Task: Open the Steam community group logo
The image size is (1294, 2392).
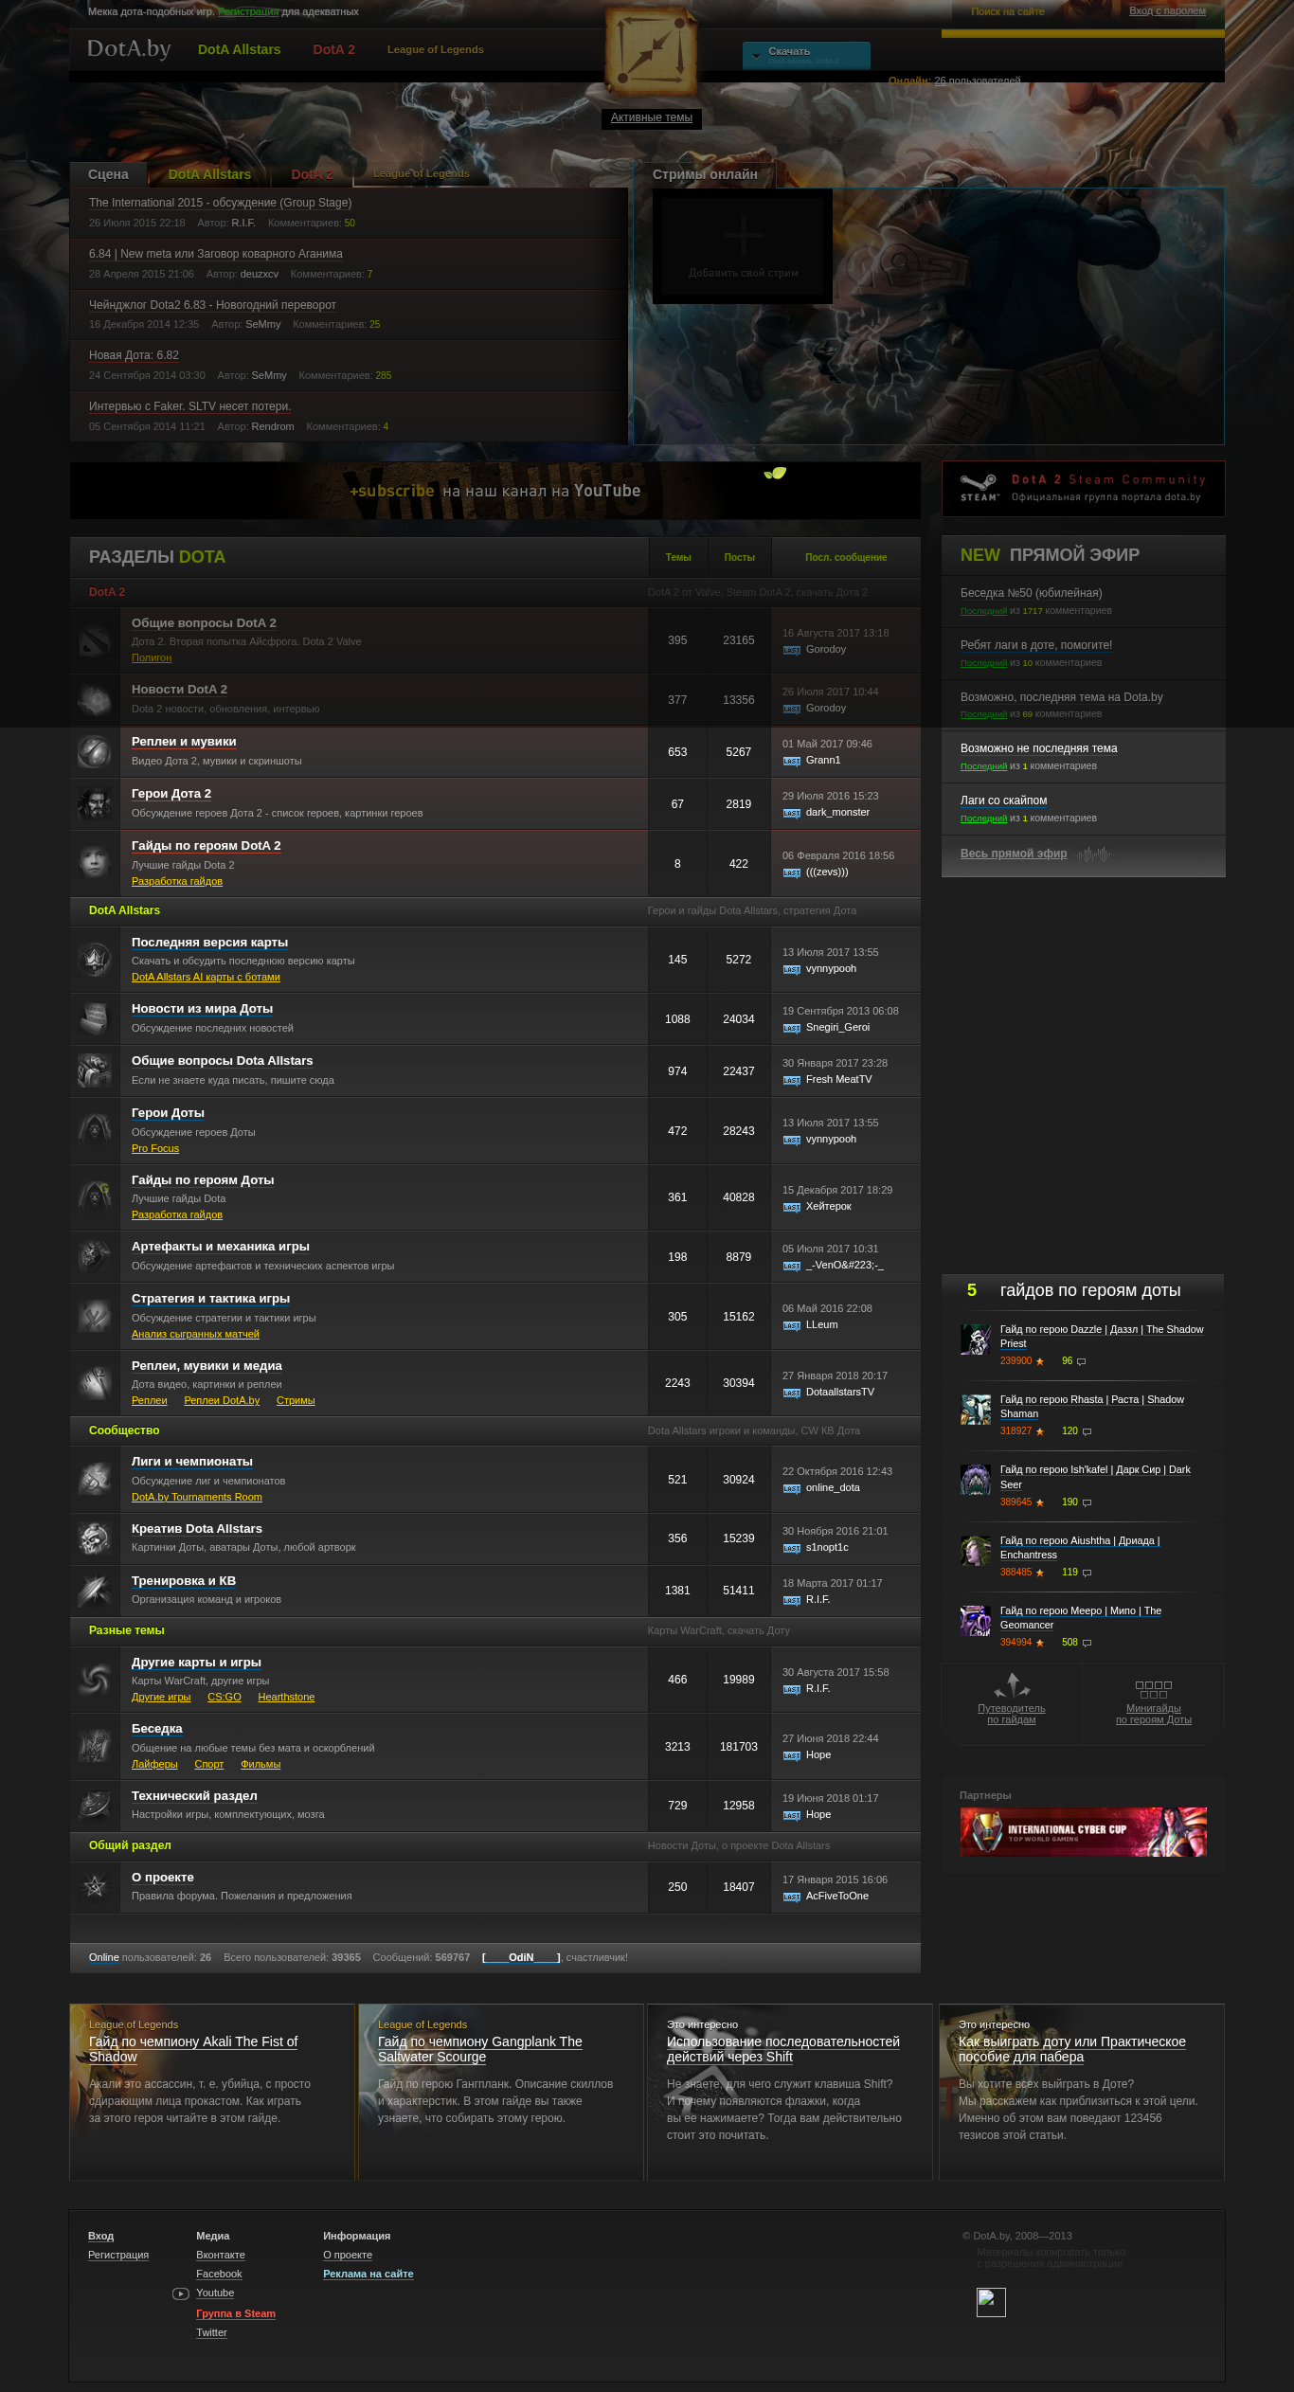Action: pos(979,488)
